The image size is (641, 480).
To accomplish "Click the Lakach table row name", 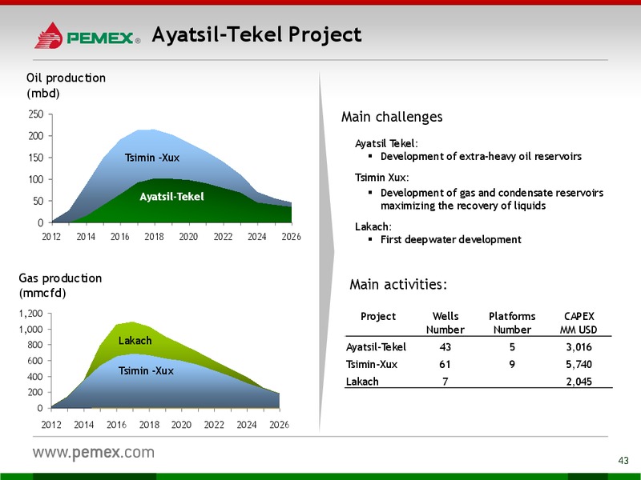I will (362, 382).
